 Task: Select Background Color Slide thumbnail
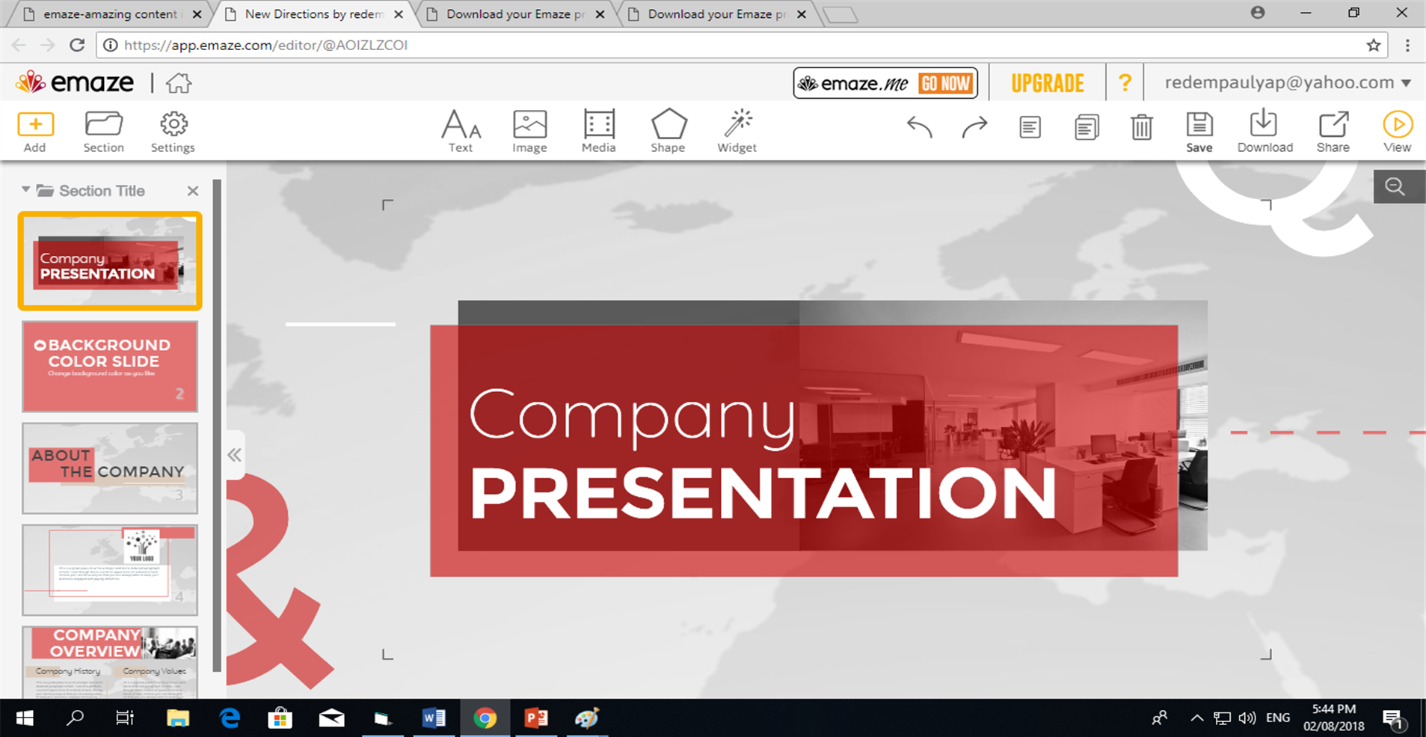coord(110,367)
